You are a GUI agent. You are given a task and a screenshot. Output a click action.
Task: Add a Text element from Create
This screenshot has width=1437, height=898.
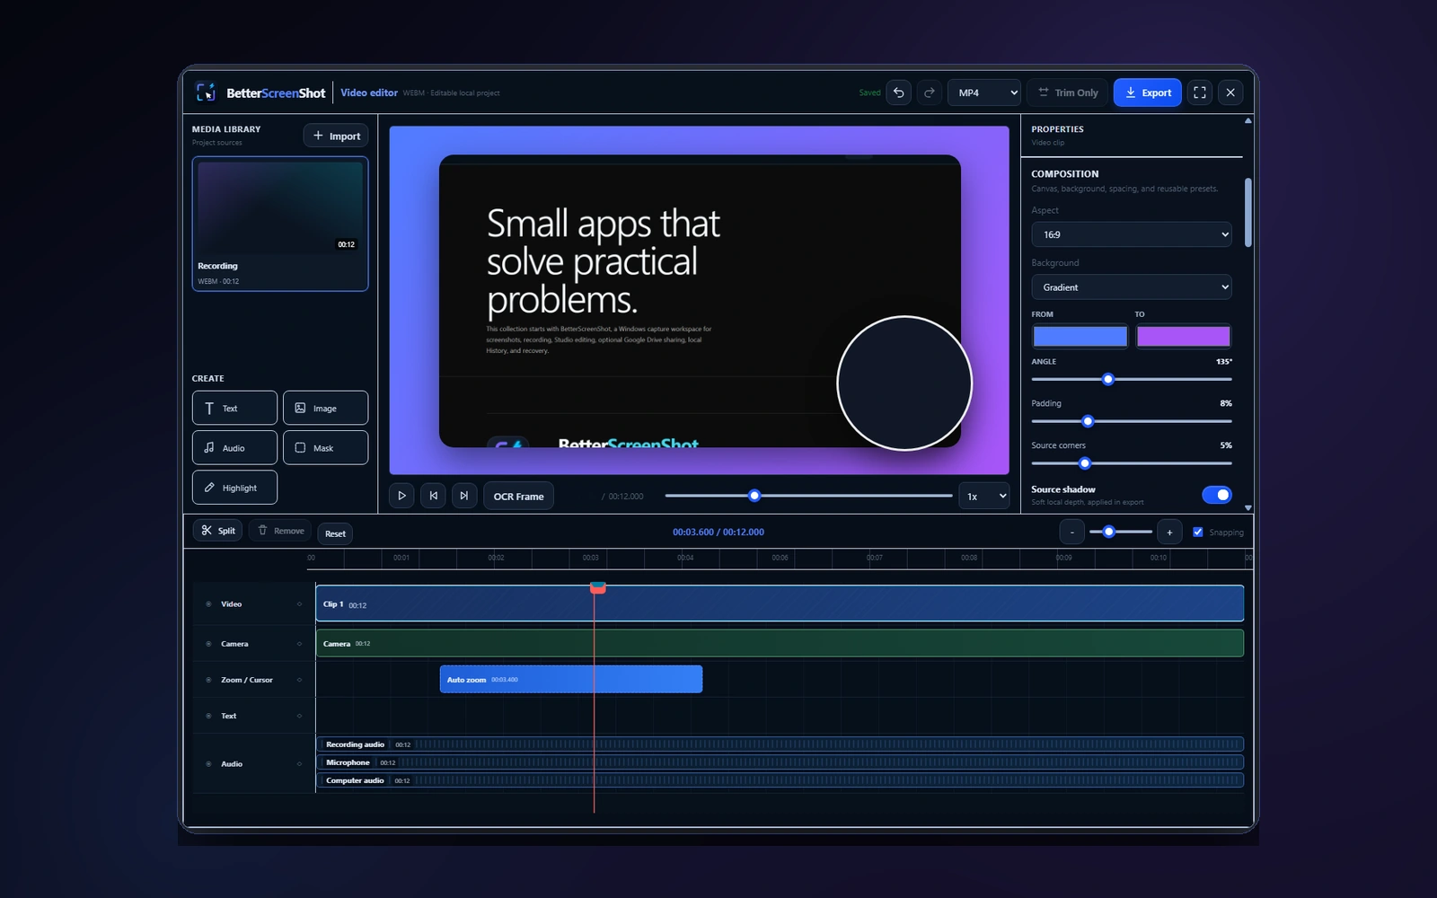[x=234, y=408]
